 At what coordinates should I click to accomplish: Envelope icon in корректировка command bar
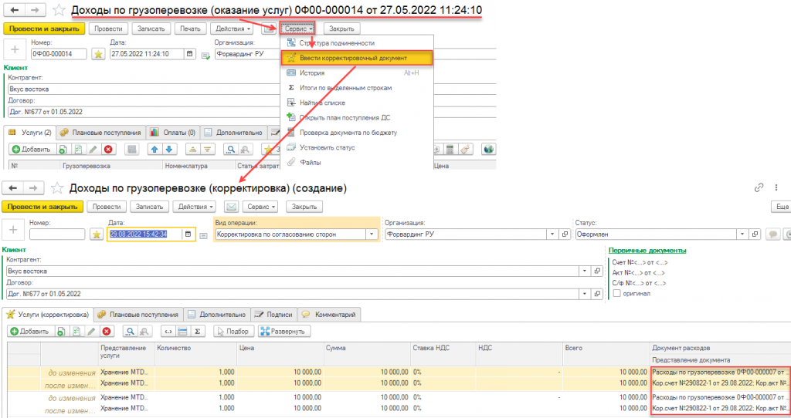click(x=231, y=207)
